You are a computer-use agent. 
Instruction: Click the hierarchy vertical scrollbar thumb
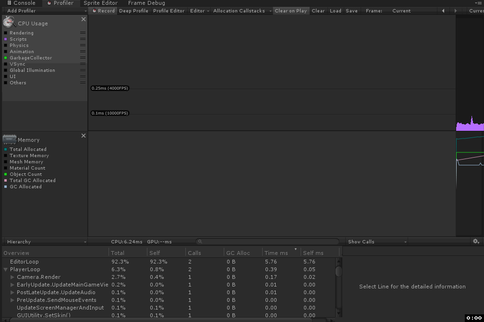[339, 271]
